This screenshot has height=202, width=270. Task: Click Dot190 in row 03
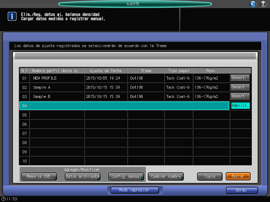[136, 97]
